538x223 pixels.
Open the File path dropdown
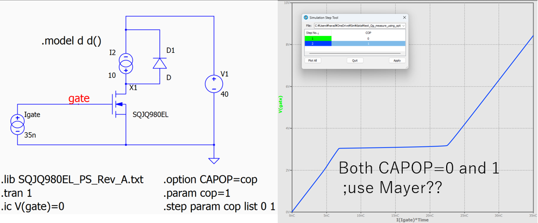point(403,26)
